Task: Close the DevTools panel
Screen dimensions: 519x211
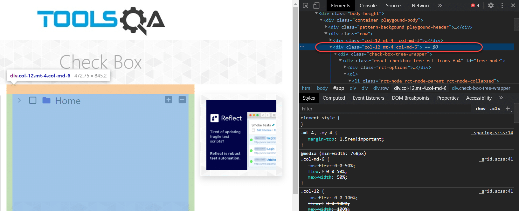Action: click(x=513, y=5)
